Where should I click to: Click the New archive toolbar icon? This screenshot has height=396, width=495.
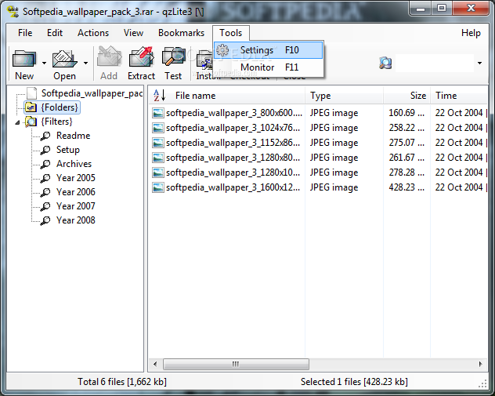tap(24, 58)
